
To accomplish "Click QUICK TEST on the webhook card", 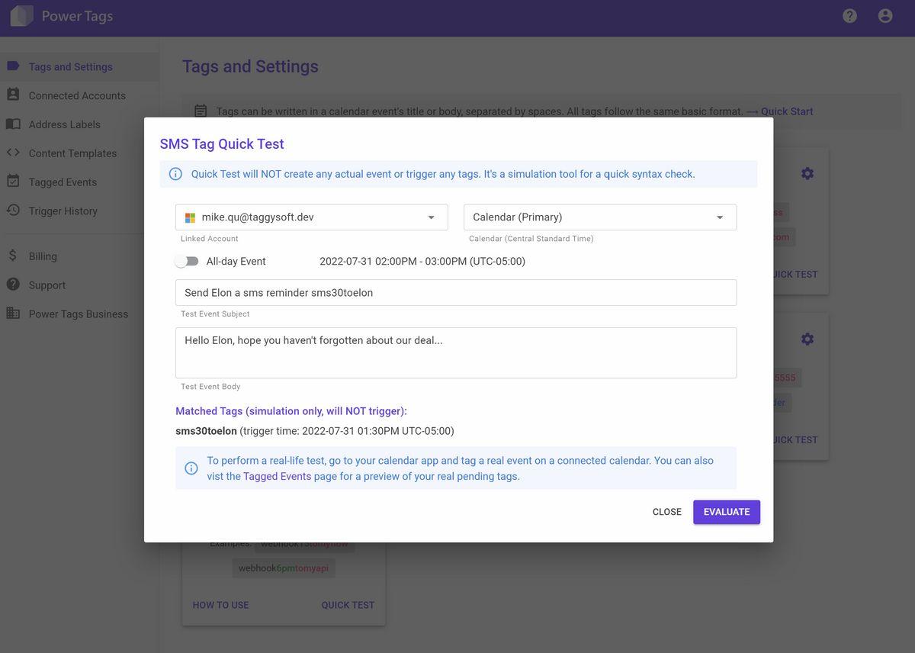I will coord(348,605).
